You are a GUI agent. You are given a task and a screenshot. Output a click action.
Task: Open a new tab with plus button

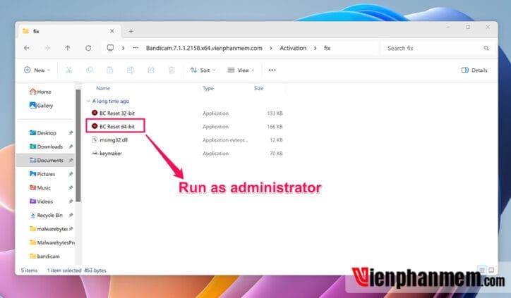131,31
